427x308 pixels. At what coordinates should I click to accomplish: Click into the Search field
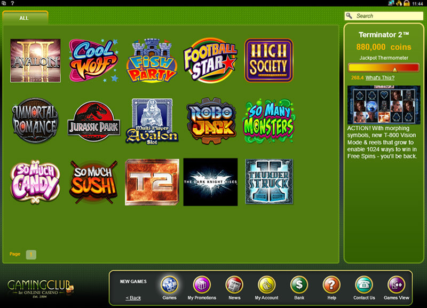tap(384, 16)
